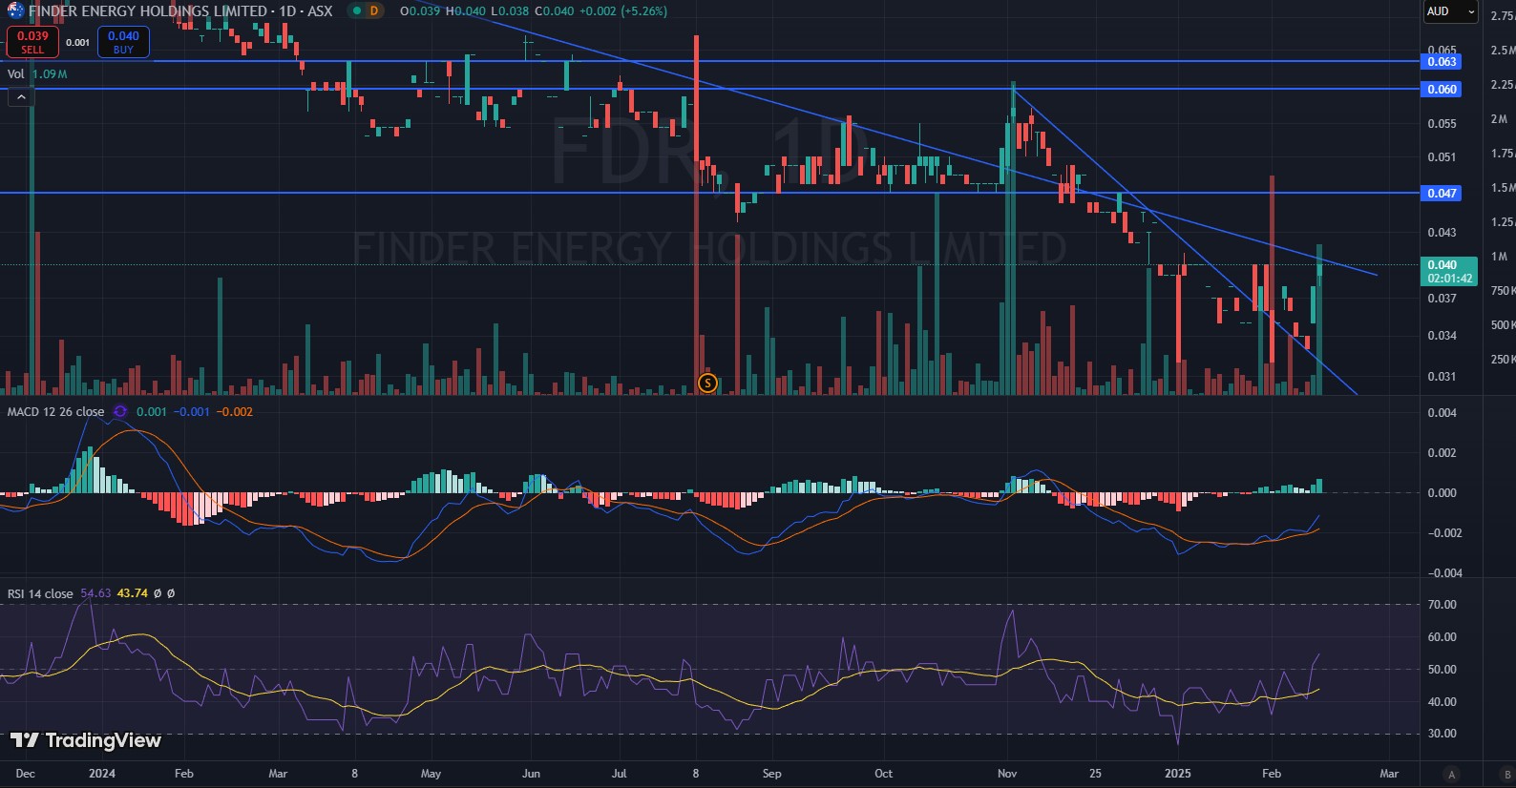The width and height of the screenshot is (1516, 788).
Task: Click the change +0.002 (+5.26%) readout
Action: pyautogui.click(x=623, y=11)
